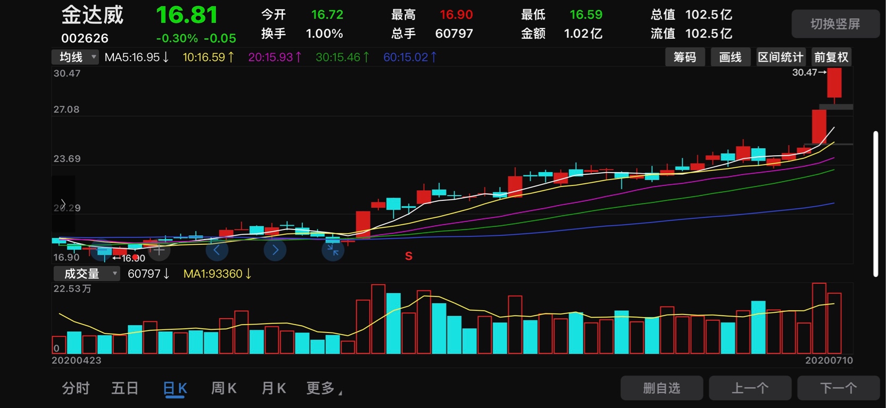Click the magenta 20:15.93 MA value
886x408 pixels.
[275, 57]
